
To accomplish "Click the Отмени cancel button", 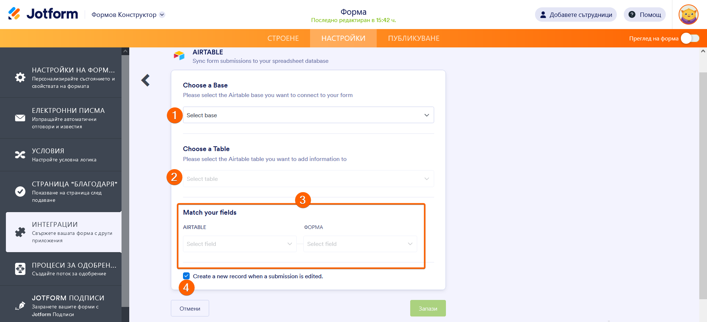I will click(190, 308).
